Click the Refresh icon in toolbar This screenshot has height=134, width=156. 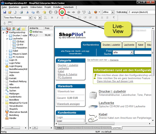pos(79,12)
